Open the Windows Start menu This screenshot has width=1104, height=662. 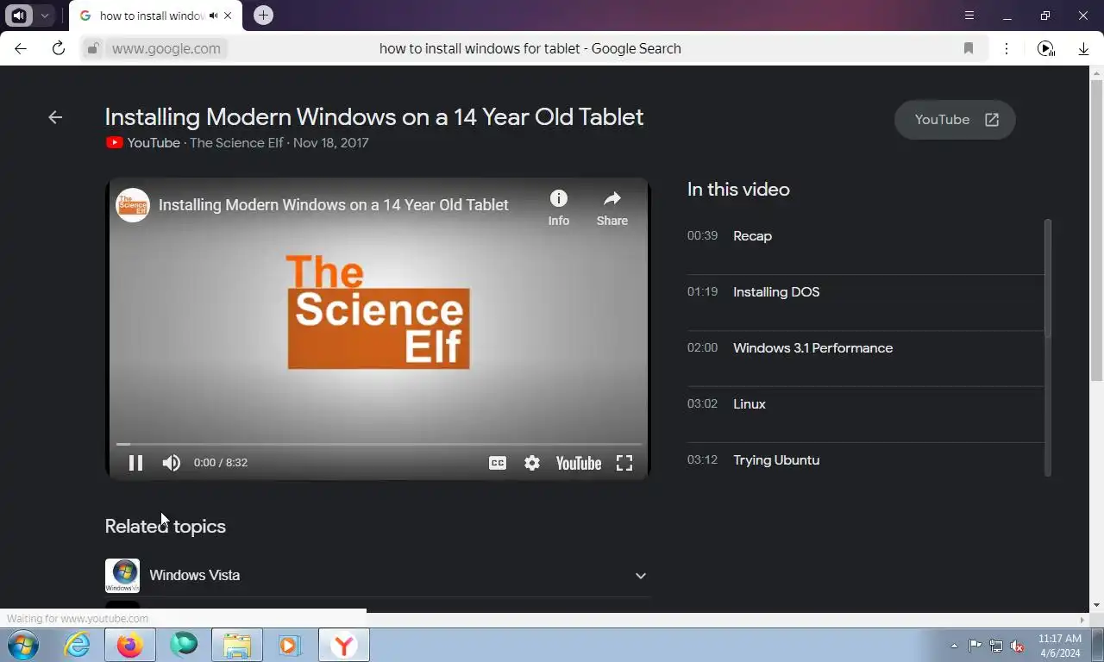(x=22, y=645)
